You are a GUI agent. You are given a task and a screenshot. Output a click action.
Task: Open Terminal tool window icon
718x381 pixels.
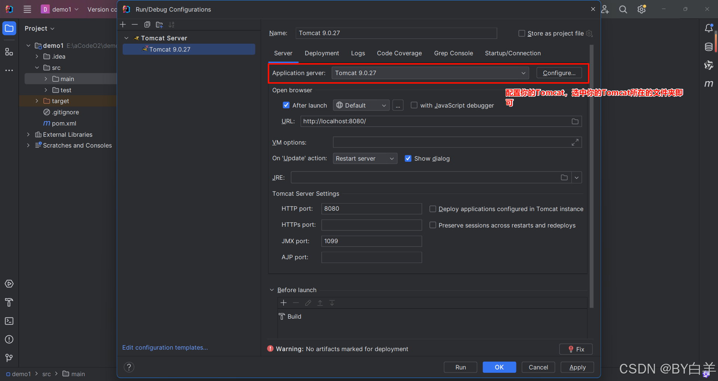[x=9, y=321]
